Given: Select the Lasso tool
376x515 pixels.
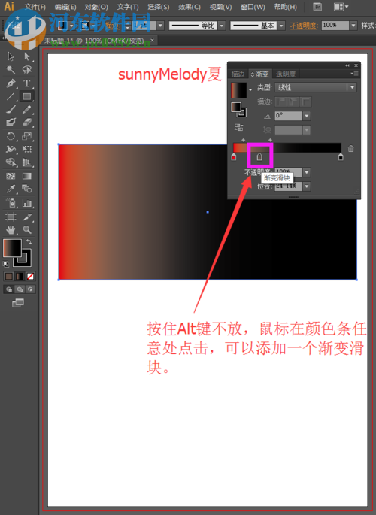Looking at the screenshot, I should 27,69.
